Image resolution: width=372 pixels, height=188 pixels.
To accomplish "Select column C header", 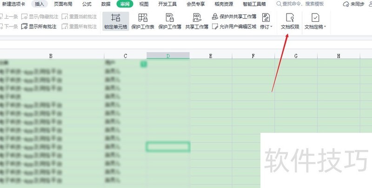I will coord(125,56).
